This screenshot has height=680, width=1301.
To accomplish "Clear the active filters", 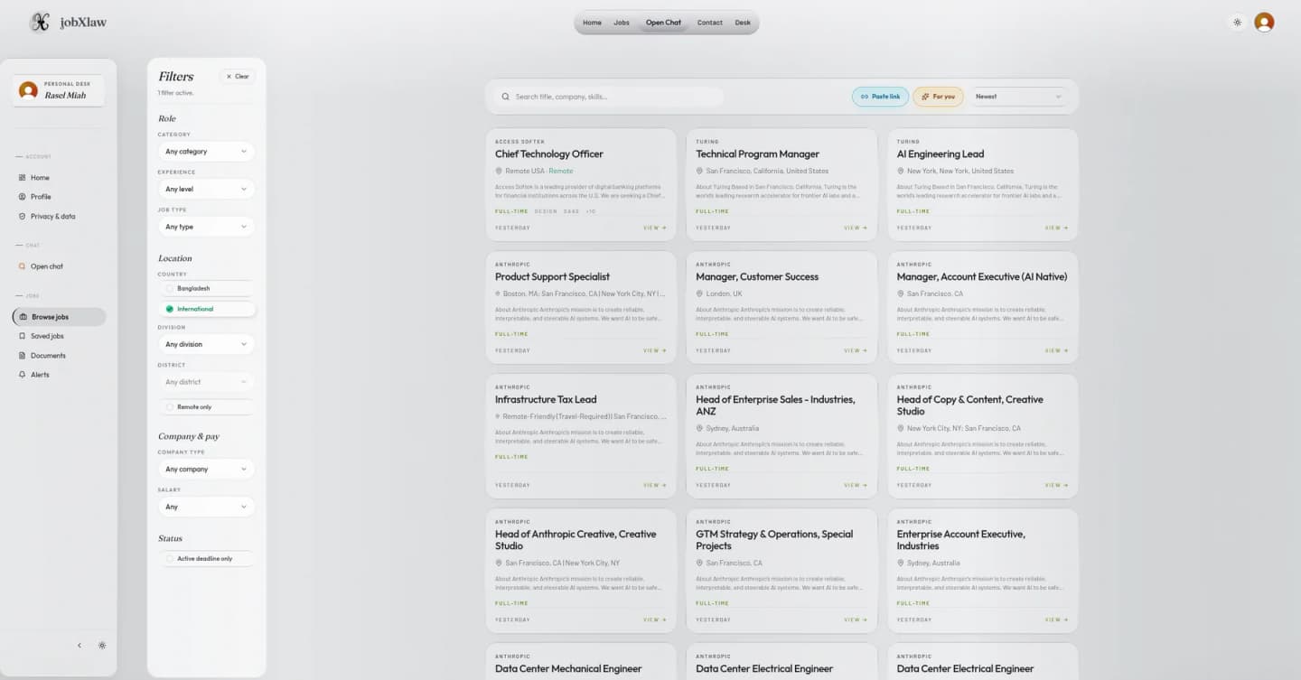I will coord(238,77).
